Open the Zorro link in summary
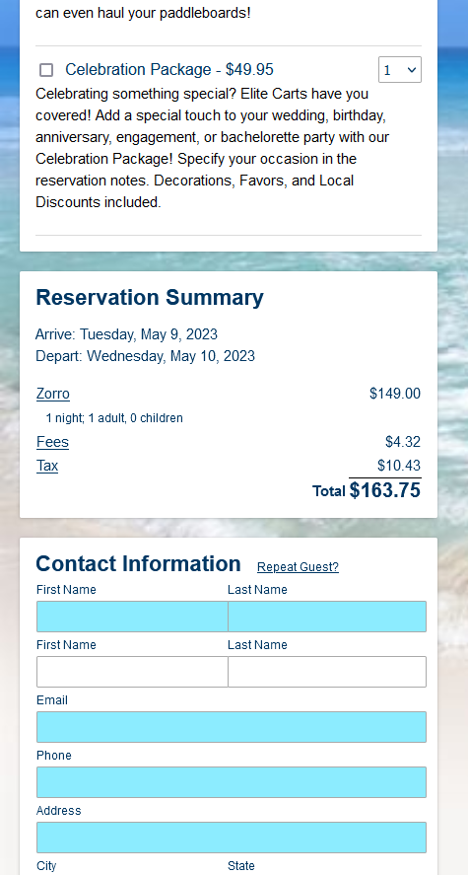 53,394
